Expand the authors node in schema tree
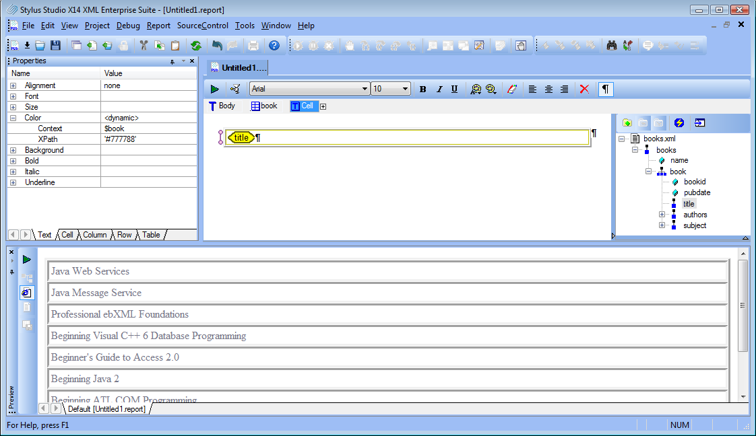Viewport: 756px width, 436px height. pyautogui.click(x=662, y=215)
